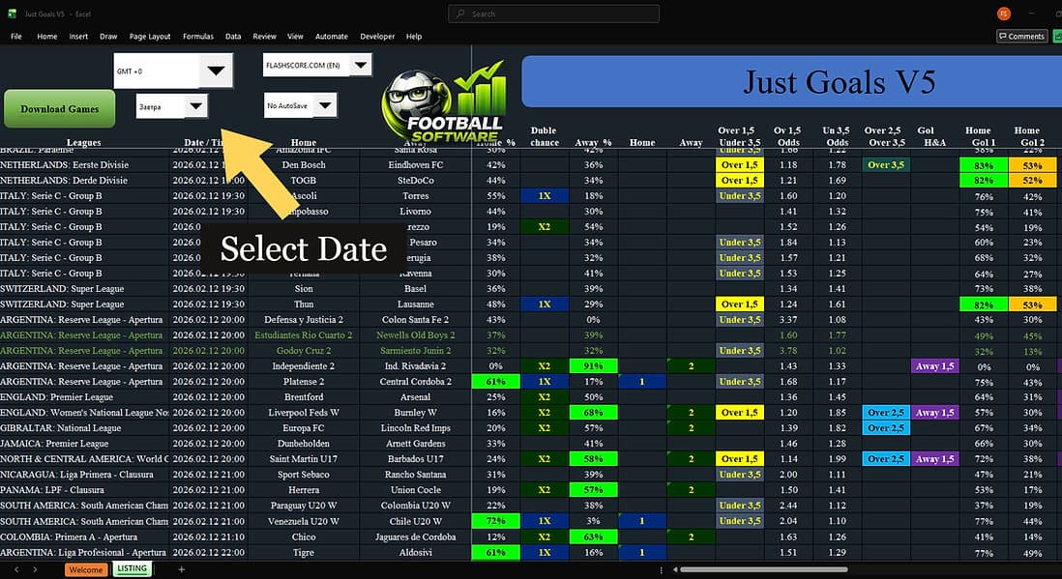
Task: Open the Review tab
Action: point(264,37)
